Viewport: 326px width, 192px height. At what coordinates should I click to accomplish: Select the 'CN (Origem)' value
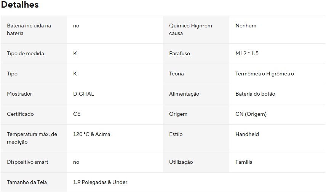(251, 114)
